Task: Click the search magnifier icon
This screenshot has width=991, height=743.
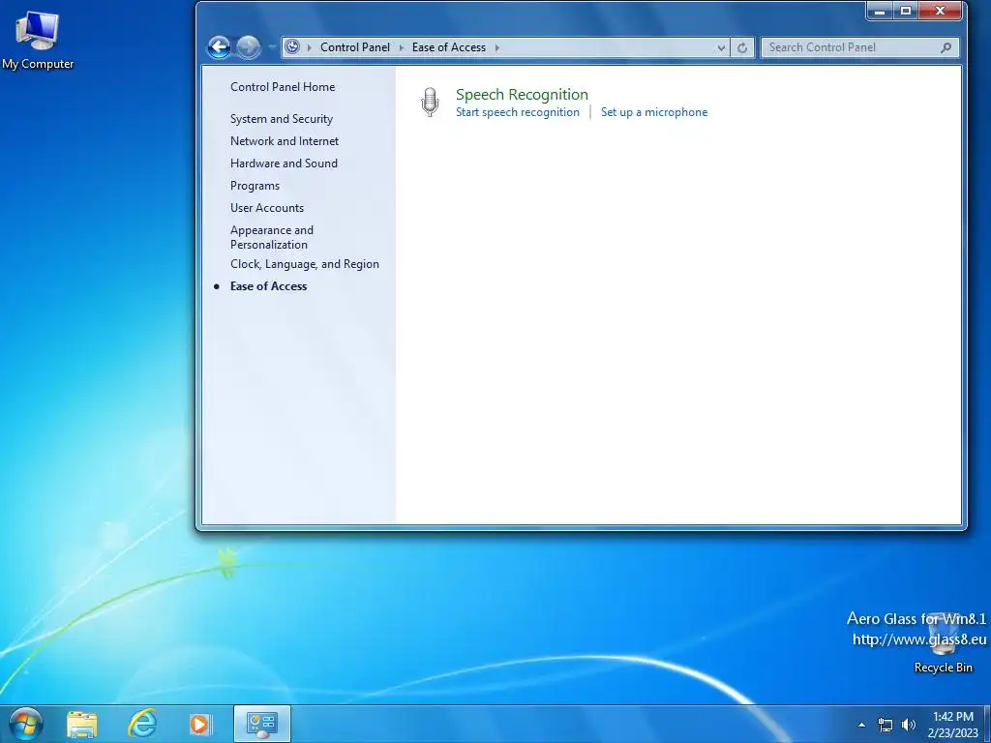Action: (946, 47)
